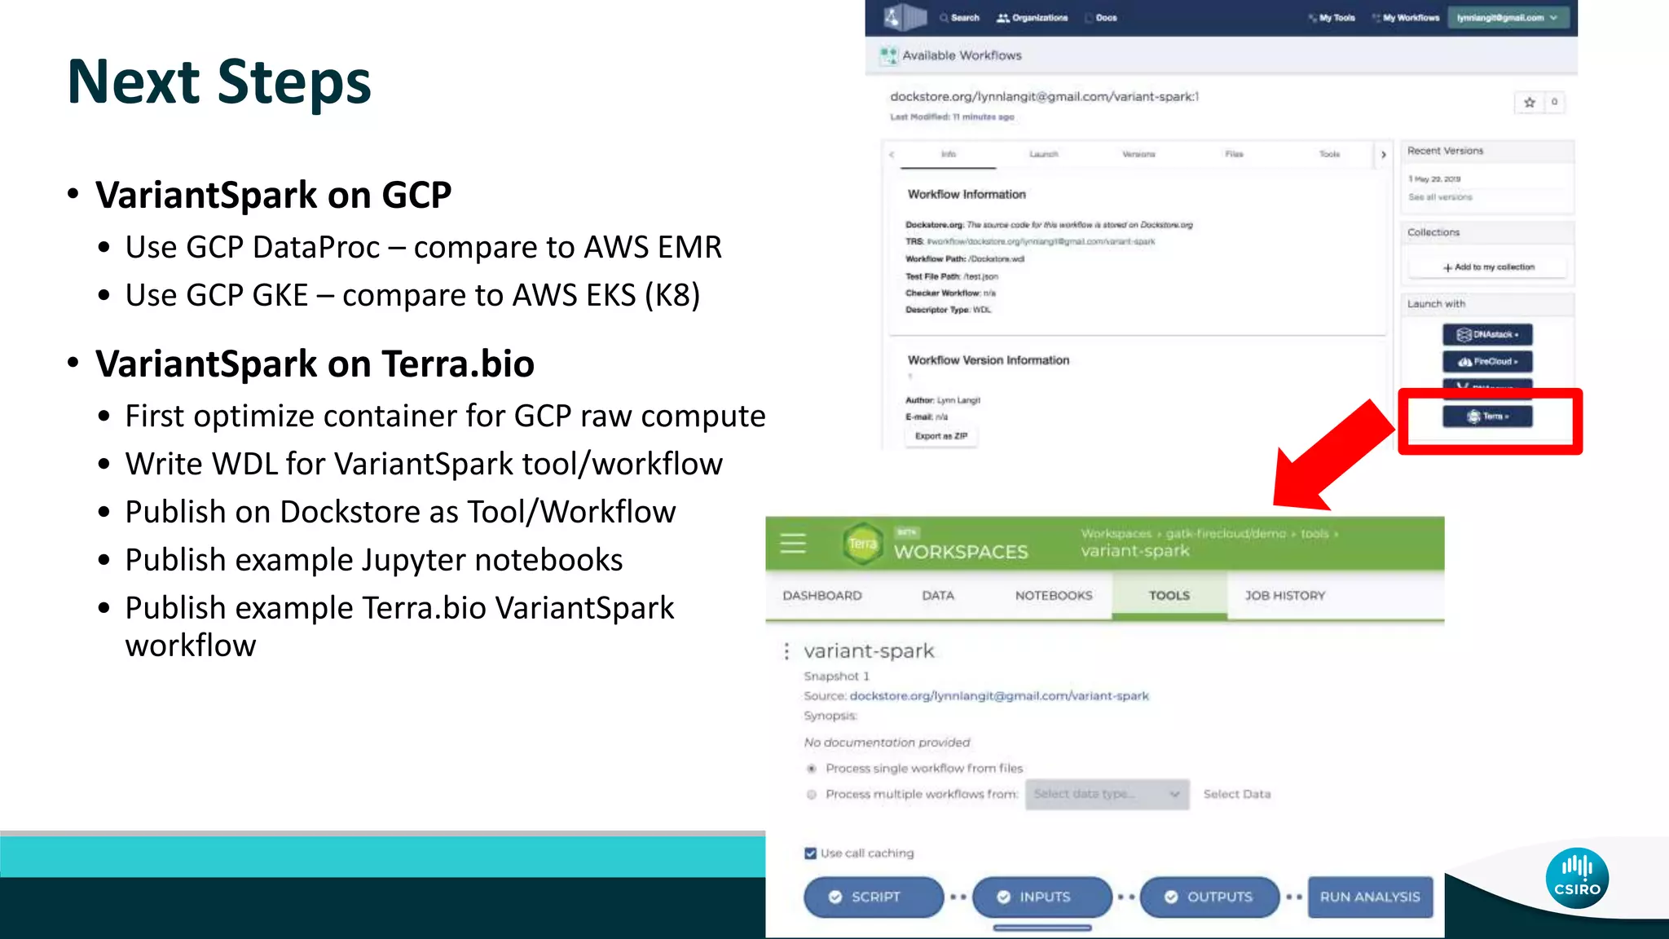1669x939 pixels.
Task: Click the Available Workflows icon
Action: pos(888,55)
